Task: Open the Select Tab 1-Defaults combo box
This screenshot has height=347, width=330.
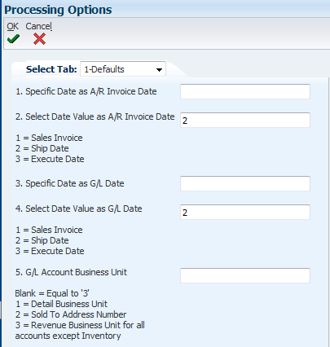Action: (x=123, y=69)
